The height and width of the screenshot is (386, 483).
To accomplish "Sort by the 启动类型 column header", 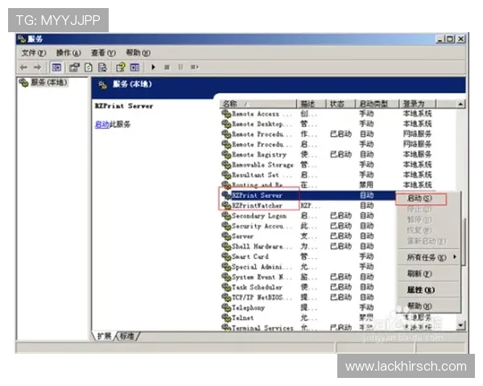I will click(x=378, y=104).
